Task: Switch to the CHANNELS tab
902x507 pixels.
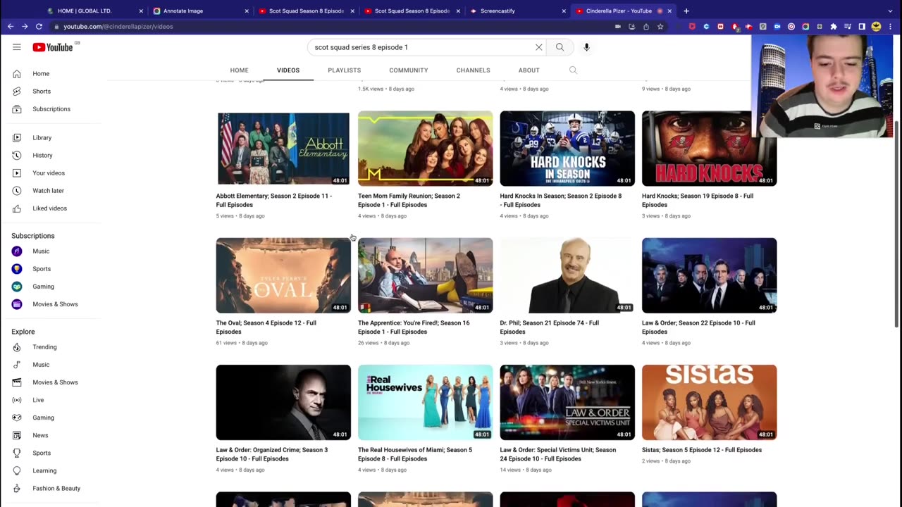Action: [x=473, y=70]
